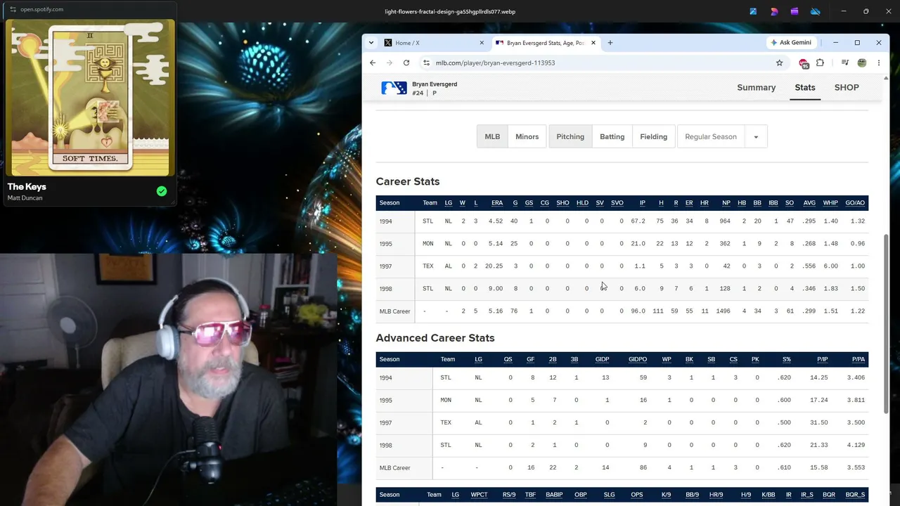900x506 pixels.
Task: Click the Career Stats heading
Action: click(408, 181)
